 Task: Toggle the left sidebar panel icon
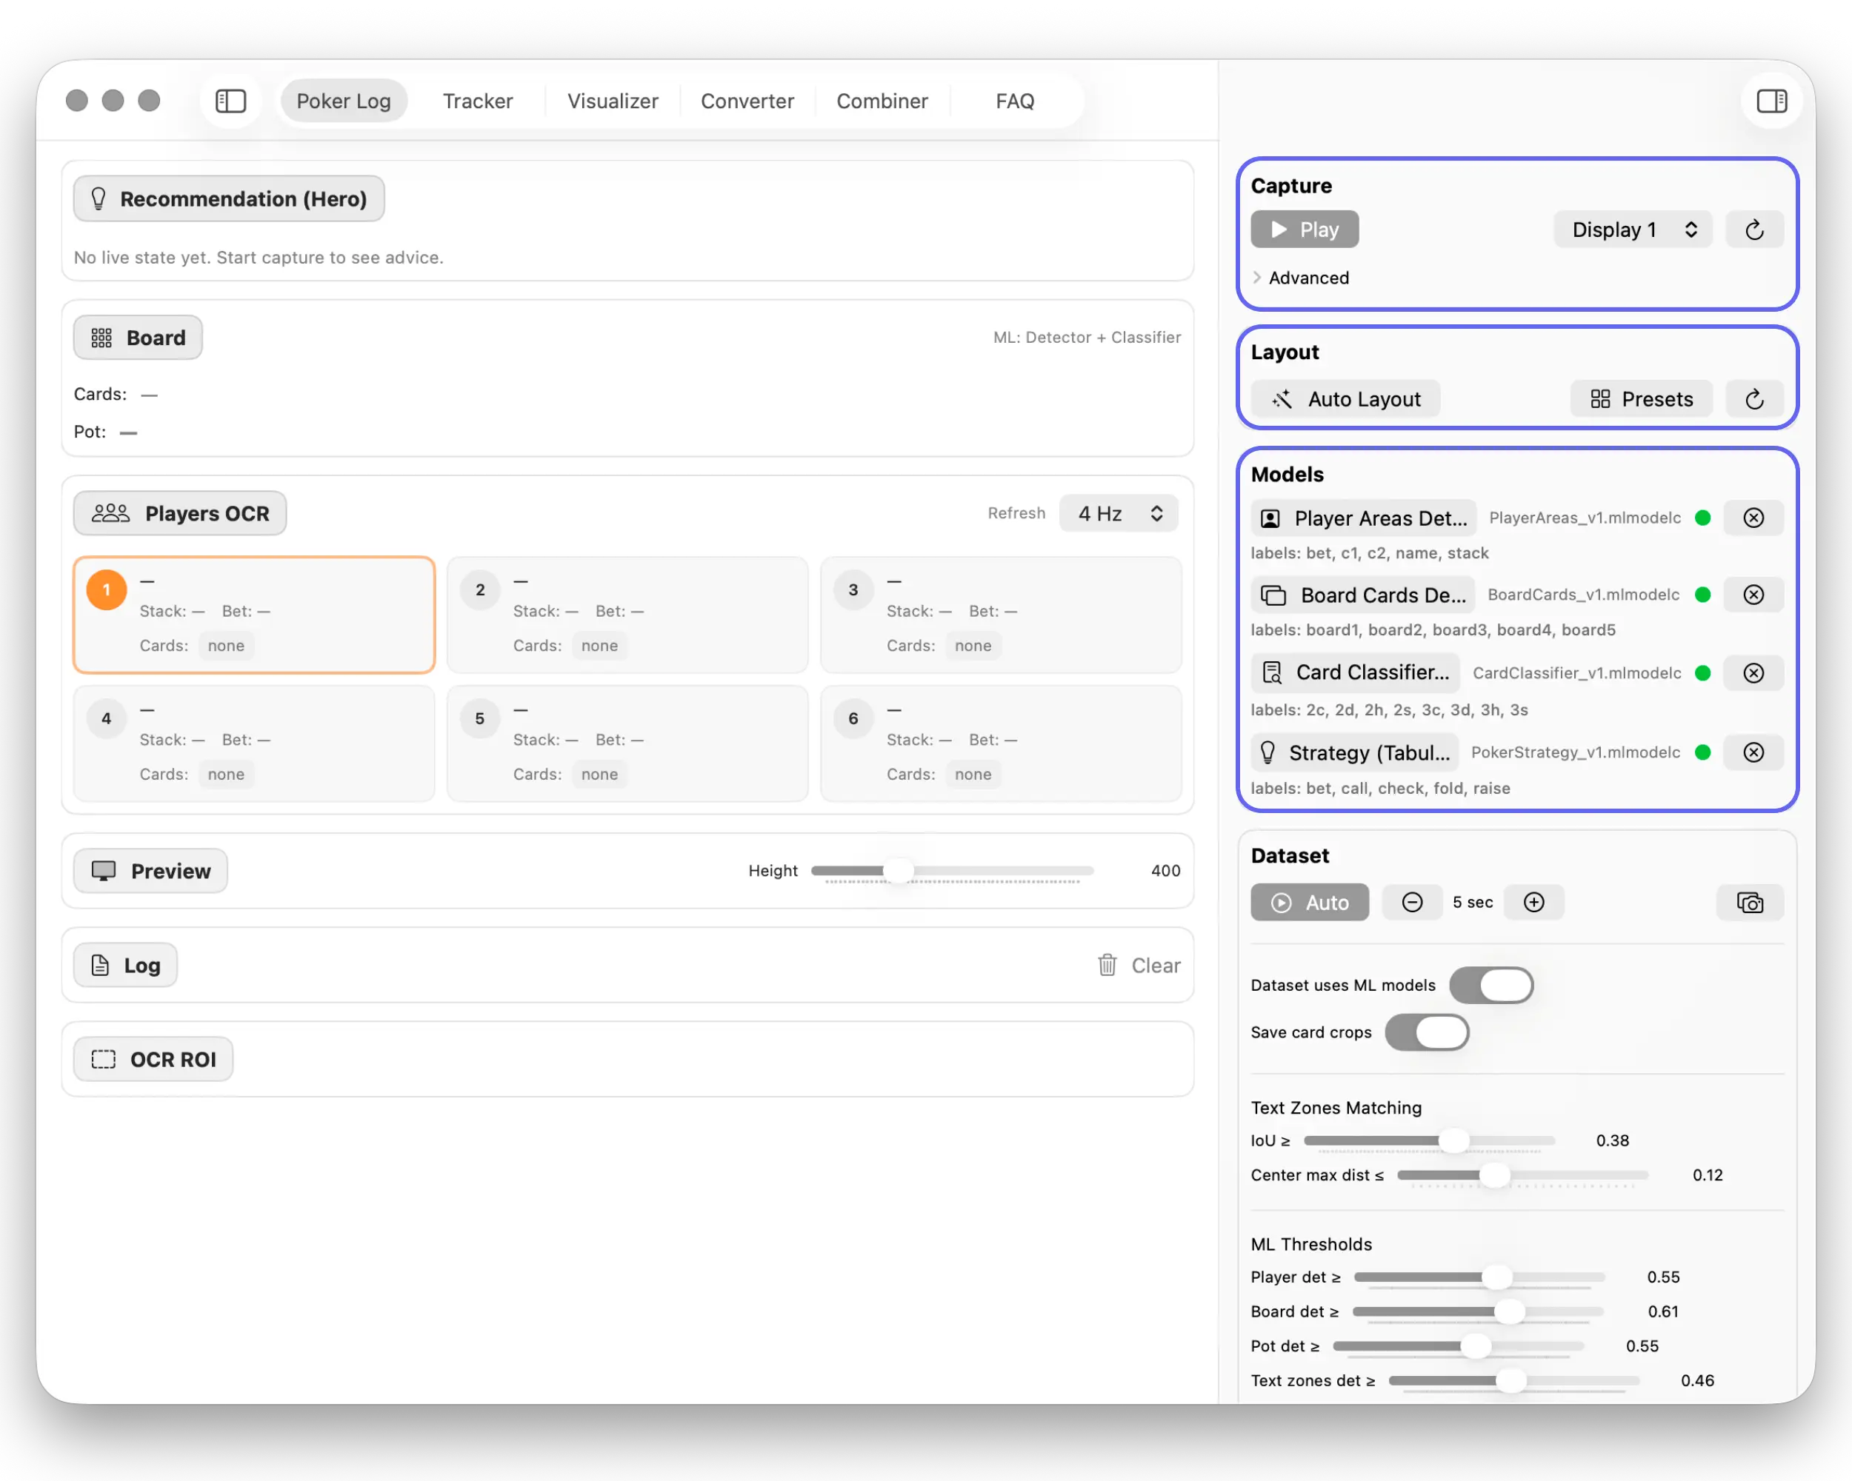pos(230,101)
